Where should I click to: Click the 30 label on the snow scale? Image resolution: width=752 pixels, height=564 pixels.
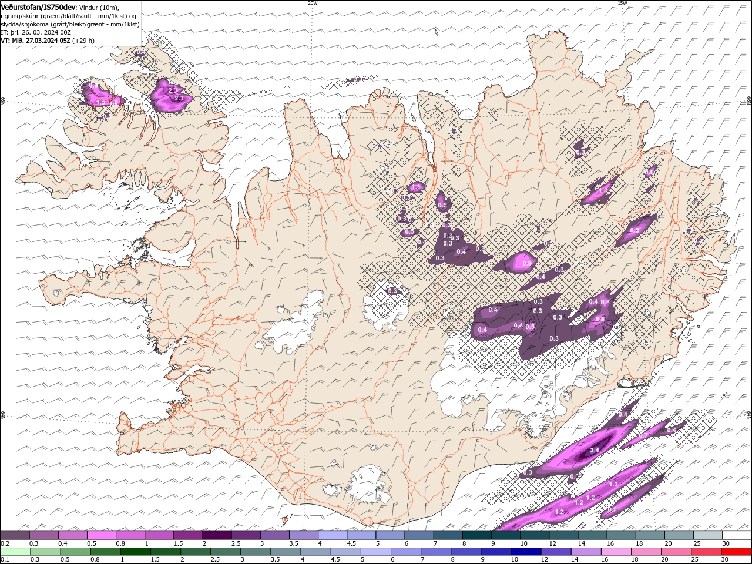pyautogui.click(x=725, y=543)
